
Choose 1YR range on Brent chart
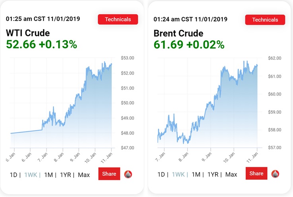(x=213, y=175)
